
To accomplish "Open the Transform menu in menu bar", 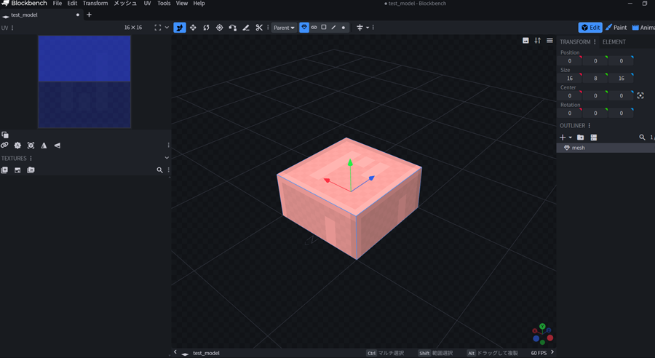I will pos(95,4).
